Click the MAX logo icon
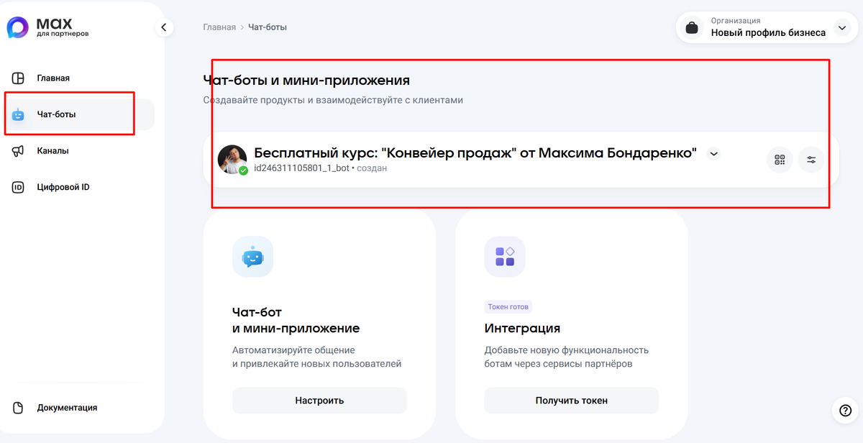Viewport: 863px width, 443px height. click(17, 28)
